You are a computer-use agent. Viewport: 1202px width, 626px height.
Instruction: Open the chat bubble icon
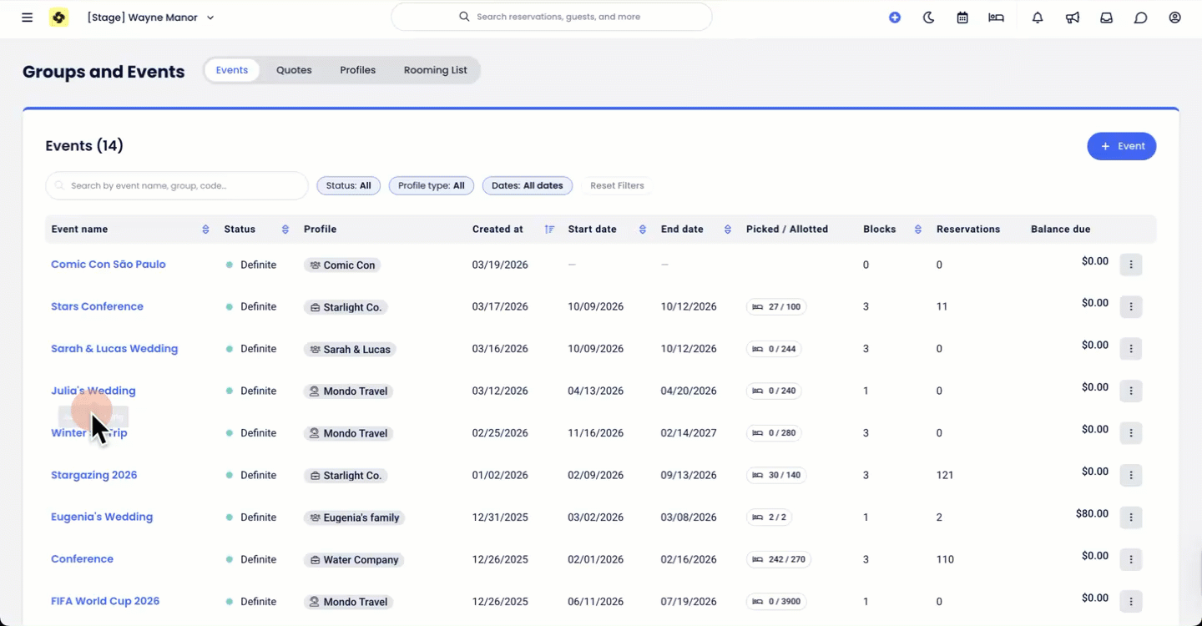click(x=1140, y=18)
